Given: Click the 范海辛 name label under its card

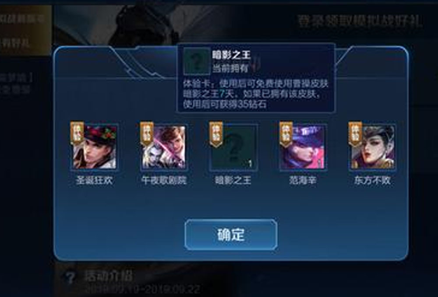Looking at the screenshot, I should (x=303, y=181).
